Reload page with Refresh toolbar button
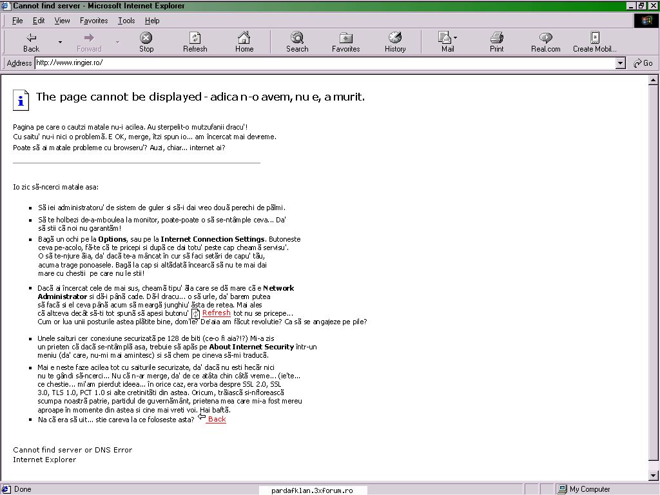The height and width of the screenshot is (495, 660). click(x=195, y=42)
